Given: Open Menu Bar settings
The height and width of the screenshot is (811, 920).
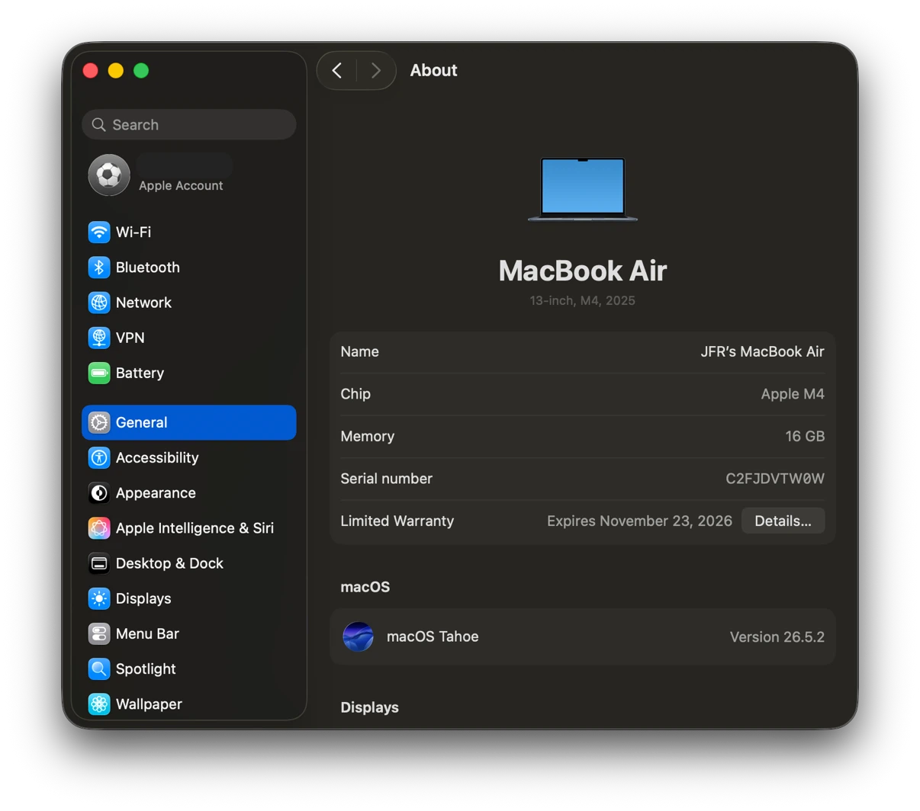Looking at the screenshot, I should pyautogui.click(x=189, y=633).
